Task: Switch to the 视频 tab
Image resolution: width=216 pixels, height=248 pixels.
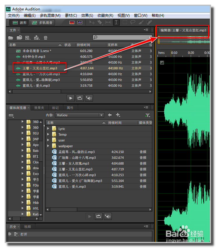Action: click(27, 227)
